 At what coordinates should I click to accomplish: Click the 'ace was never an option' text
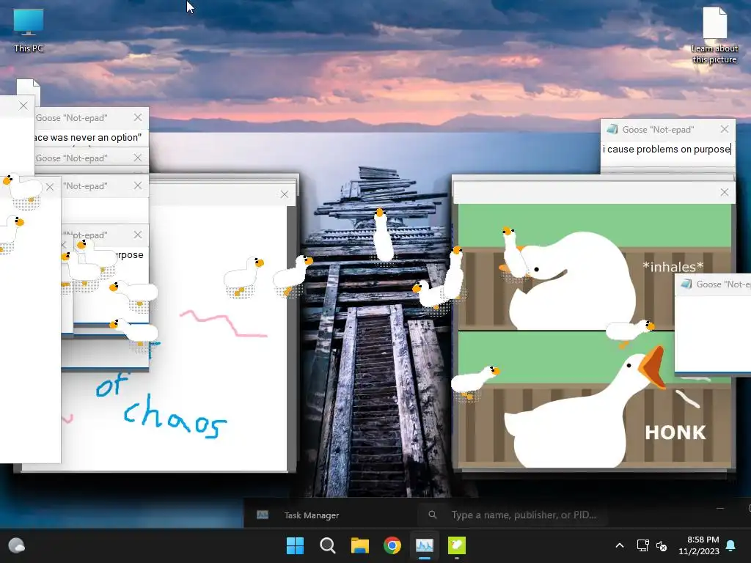click(88, 137)
